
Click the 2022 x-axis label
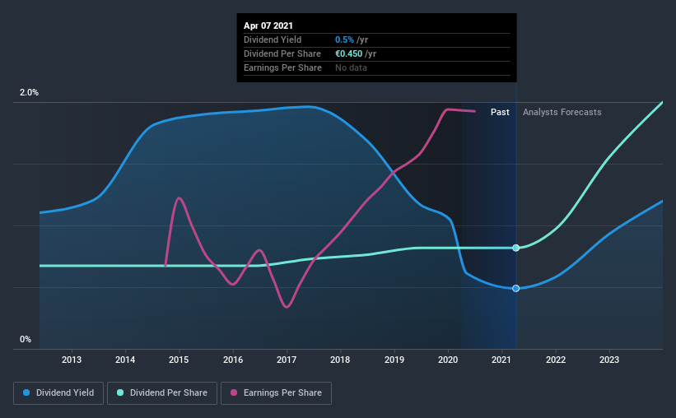tap(556, 360)
